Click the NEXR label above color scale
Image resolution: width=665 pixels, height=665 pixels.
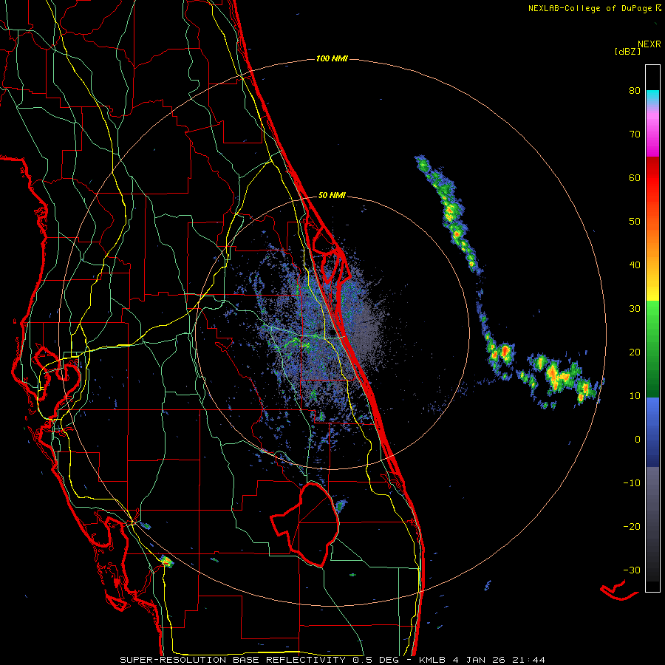pos(649,44)
